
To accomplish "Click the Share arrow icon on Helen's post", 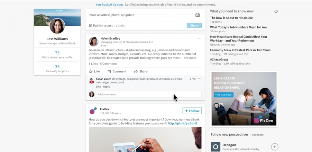I will coord(136,71).
